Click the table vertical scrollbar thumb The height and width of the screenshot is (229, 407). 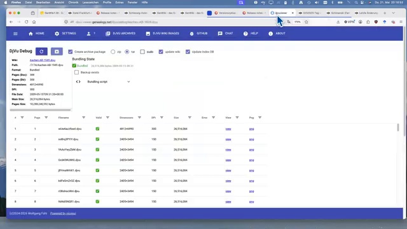click(x=398, y=127)
